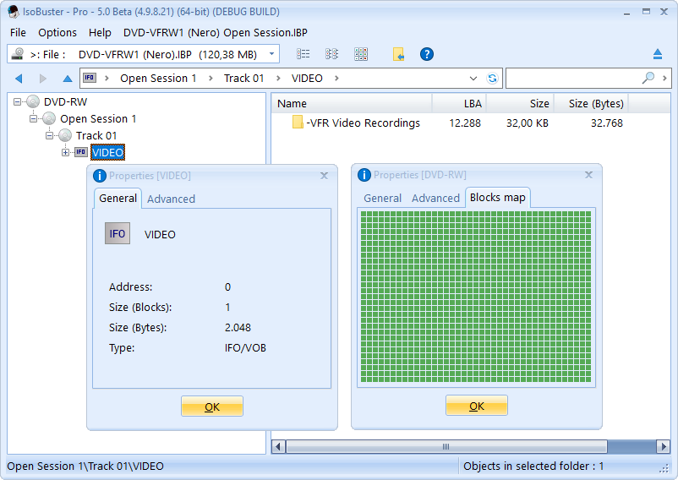Go forward with the right arrow

[x=43, y=79]
